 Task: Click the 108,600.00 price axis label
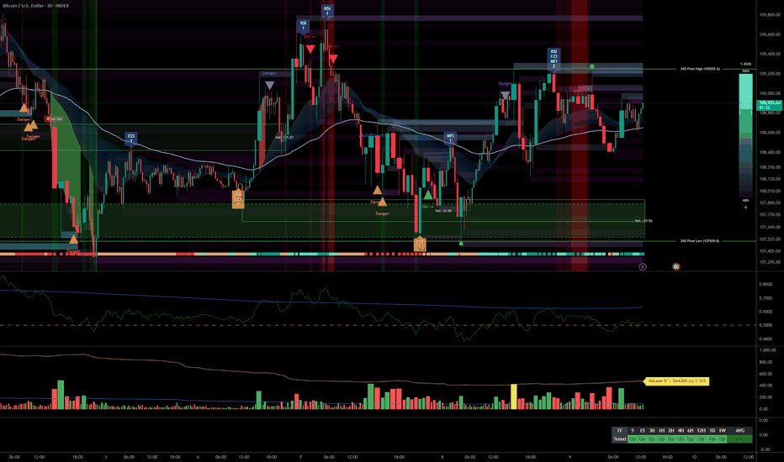click(x=770, y=133)
